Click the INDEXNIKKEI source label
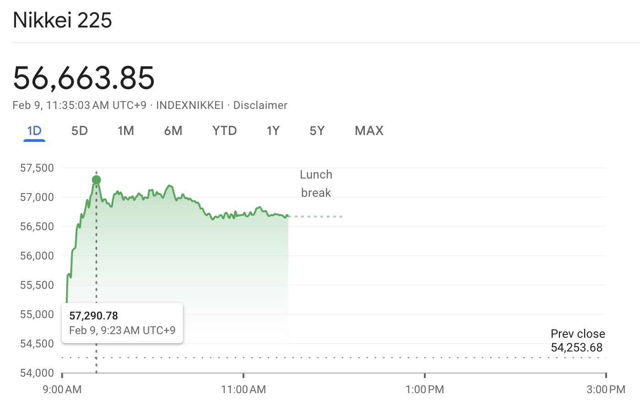The width and height of the screenshot is (640, 411). click(x=190, y=105)
